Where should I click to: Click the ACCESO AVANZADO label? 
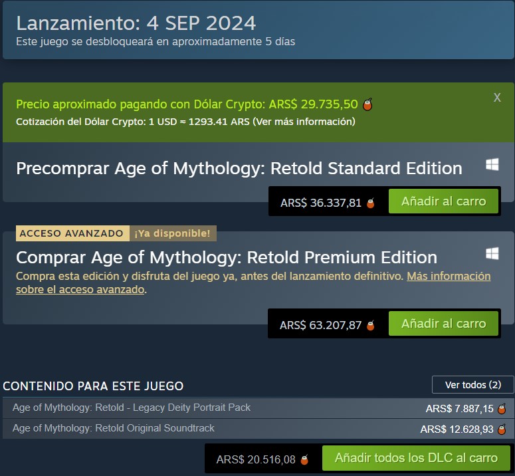point(71,233)
